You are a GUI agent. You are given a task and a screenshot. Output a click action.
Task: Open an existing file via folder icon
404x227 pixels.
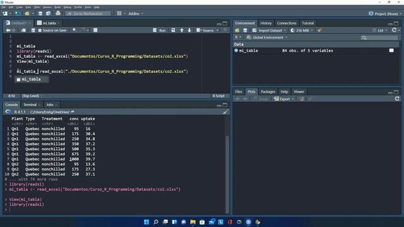[27, 13]
